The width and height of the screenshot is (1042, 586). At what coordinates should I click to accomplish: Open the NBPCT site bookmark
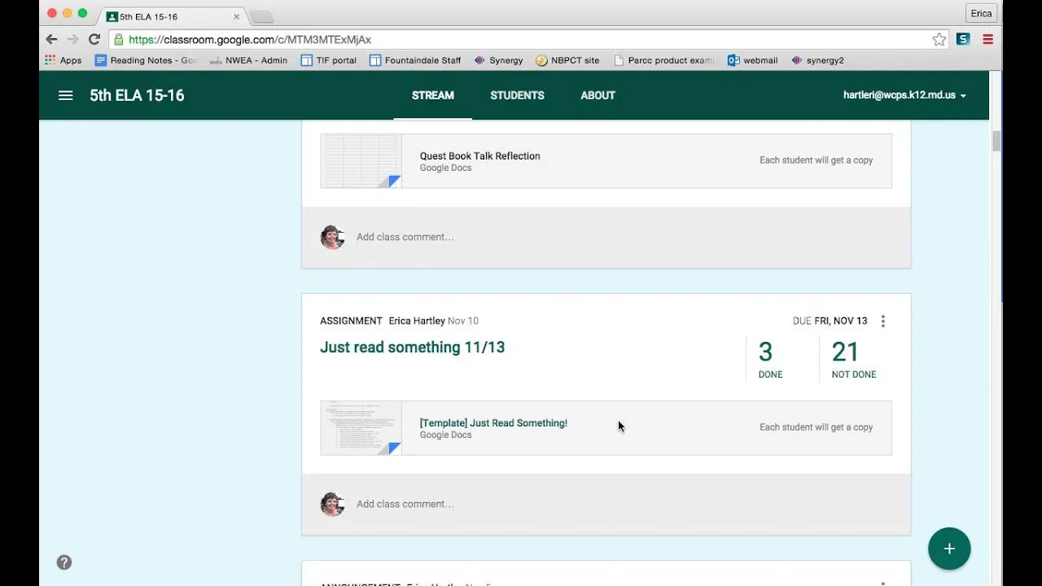(x=567, y=60)
